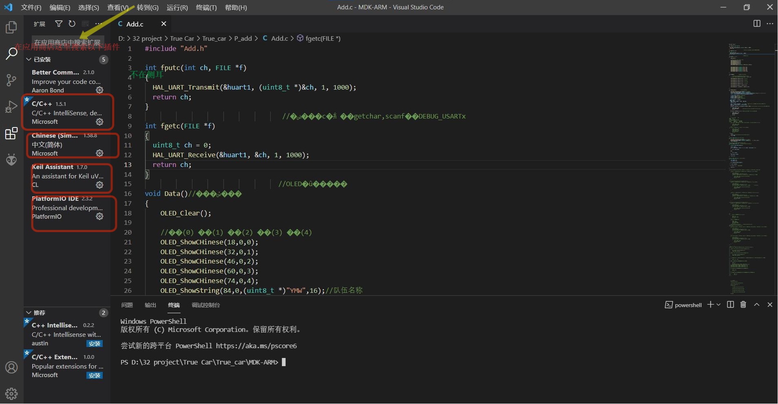Close the terminal panel
This screenshot has width=778, height=404.
point(770,305)
